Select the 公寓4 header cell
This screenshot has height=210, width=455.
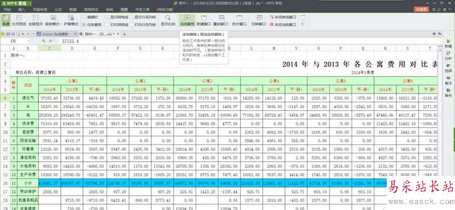[x=274, y=81]
